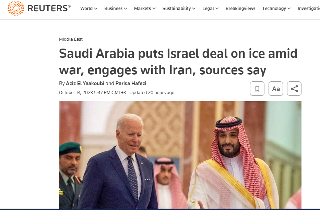Expand the Markets dropdown chevron
This screenshot has height=210, width=320.
pos(154,9)
